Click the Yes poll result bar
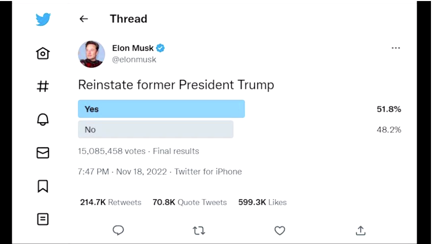 click(x=161, y=109)
